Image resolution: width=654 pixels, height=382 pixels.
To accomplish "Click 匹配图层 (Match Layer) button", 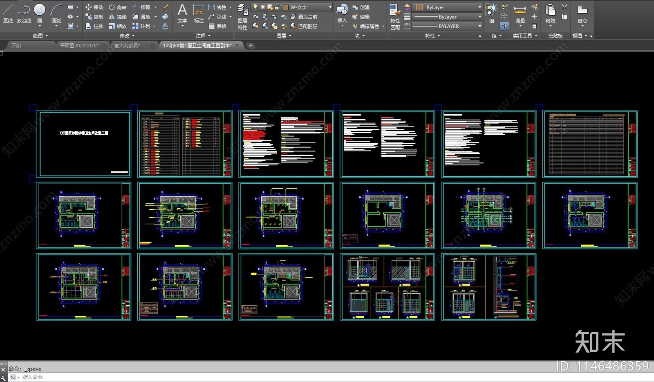I will pyautogui.click(x=304, y=26).
